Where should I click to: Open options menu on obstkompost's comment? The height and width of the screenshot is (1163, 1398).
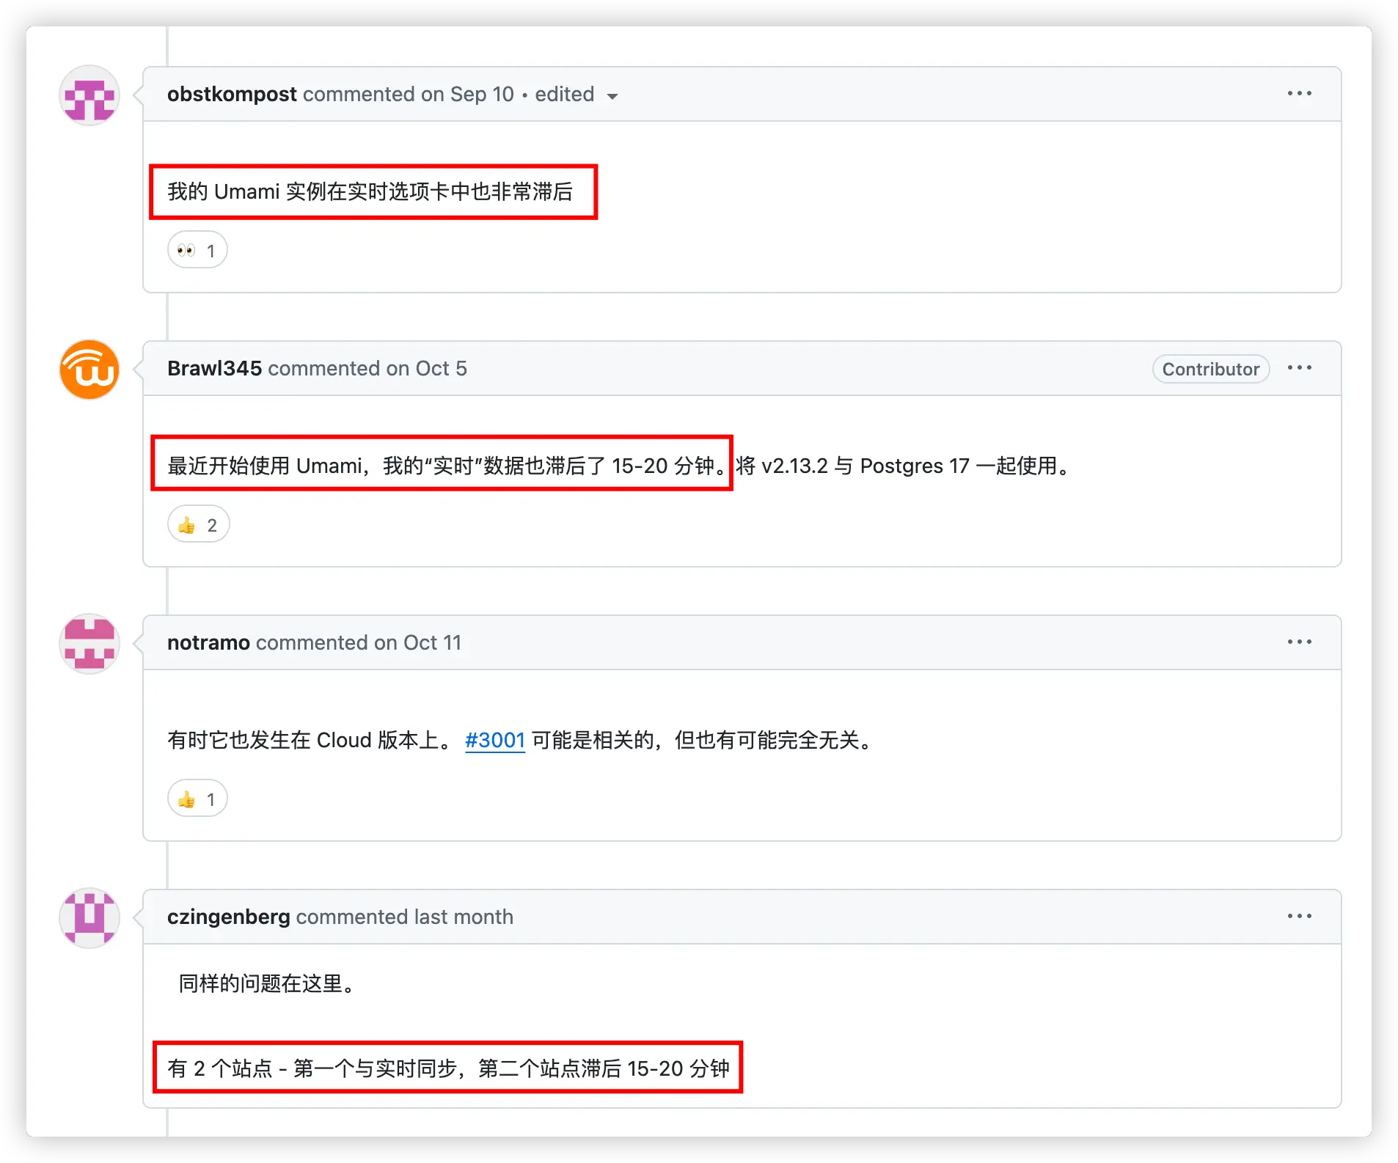[1299, 94]
